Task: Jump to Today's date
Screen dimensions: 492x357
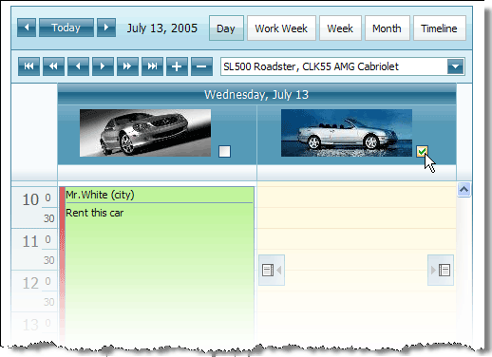Action: (x=66, y=28)
